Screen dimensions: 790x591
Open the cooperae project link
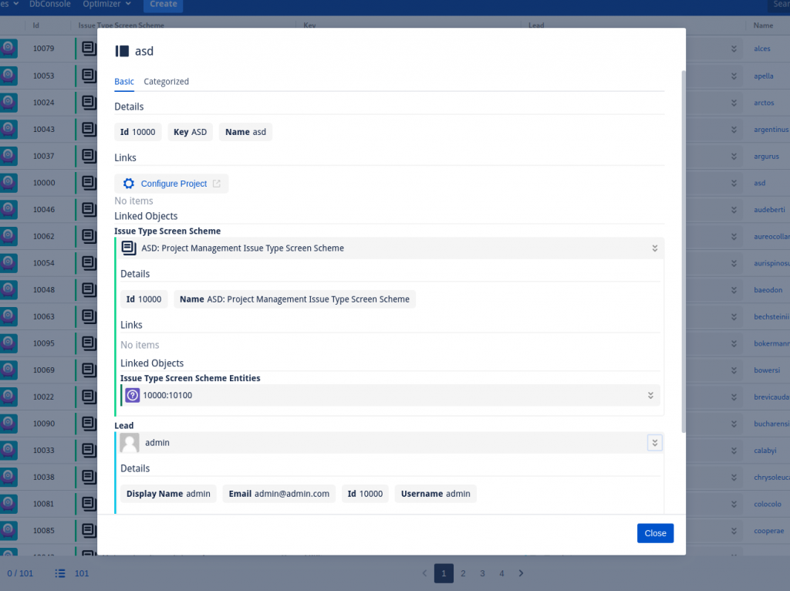[x=769, y=531]
